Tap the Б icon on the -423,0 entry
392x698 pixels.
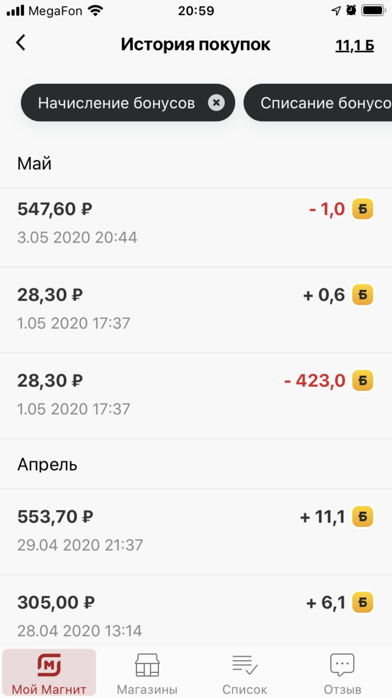363,381
